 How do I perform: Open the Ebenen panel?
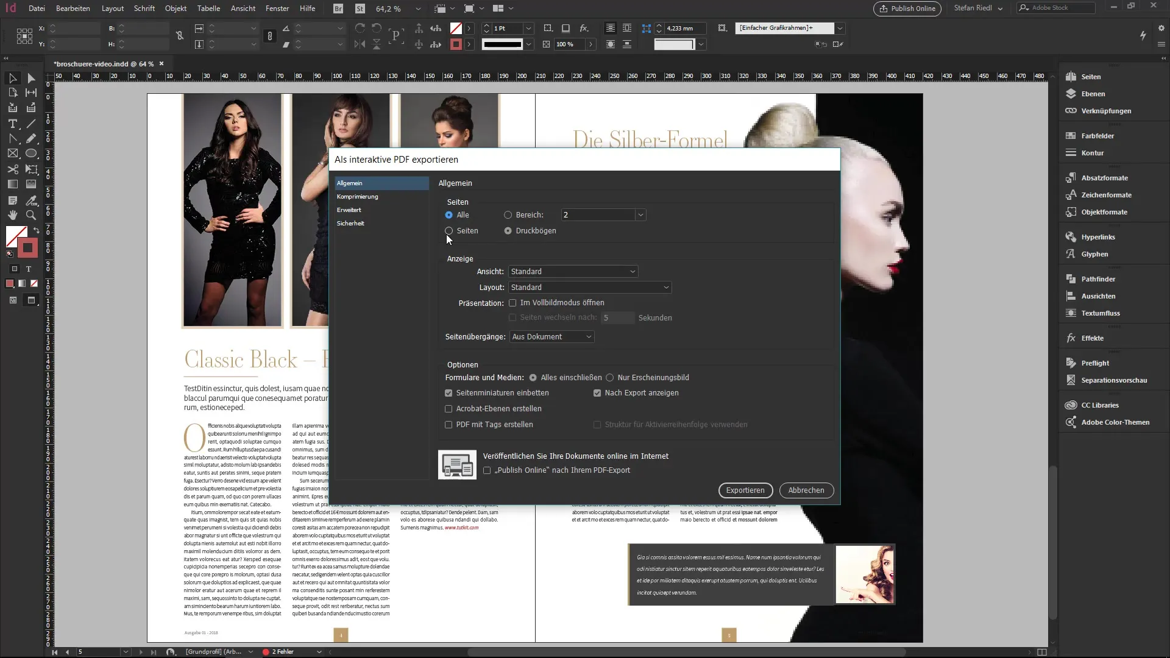(x=1093, y=94)
